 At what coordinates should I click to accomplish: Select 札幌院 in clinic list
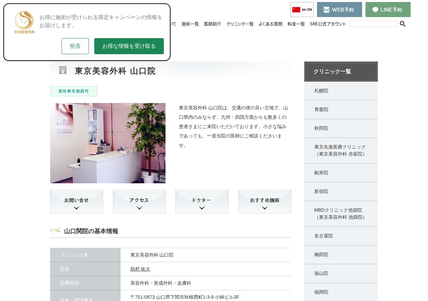click(341, 91)
